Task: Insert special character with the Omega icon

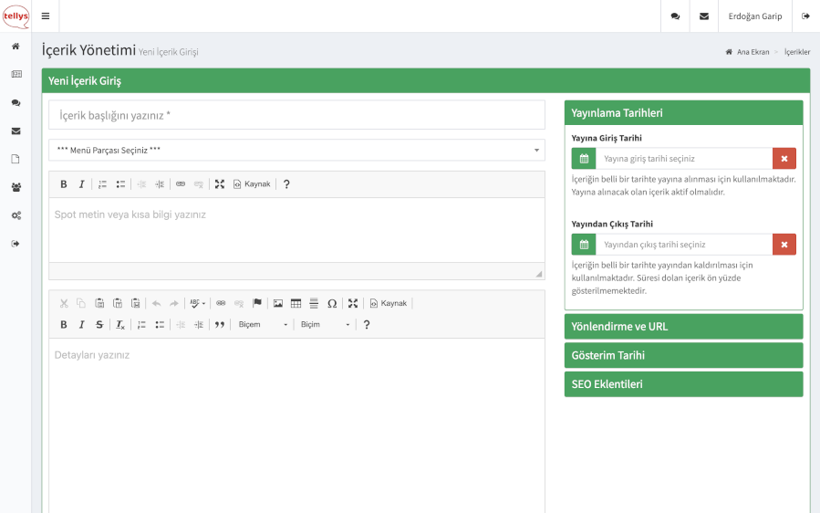Action: [331, 303]
